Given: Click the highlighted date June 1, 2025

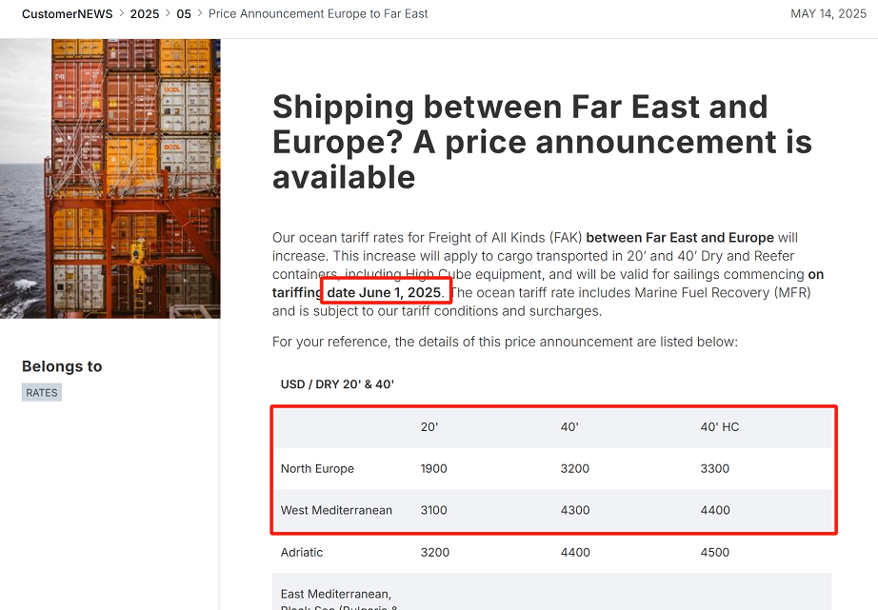Looking at the screenshot, I should [x=384, y=292].
